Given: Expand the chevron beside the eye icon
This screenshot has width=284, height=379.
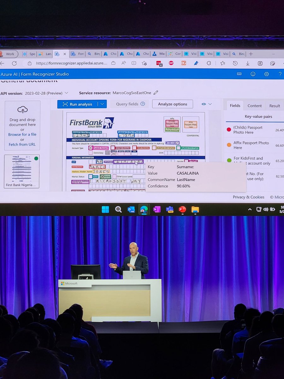Looking at the screenshot, I should coord(210,104).
